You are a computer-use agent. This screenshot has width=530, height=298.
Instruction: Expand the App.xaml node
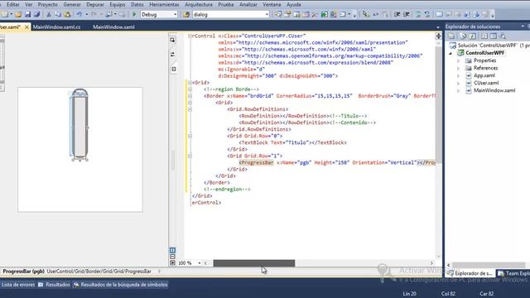pyautogui.click(x=458, y=75)
